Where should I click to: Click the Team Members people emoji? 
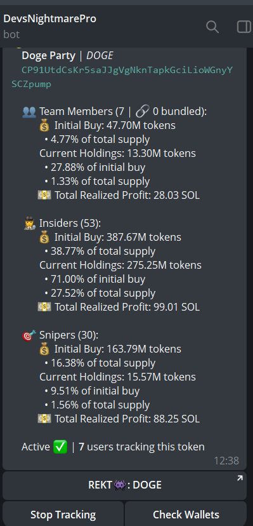click(x=29, y=111)
